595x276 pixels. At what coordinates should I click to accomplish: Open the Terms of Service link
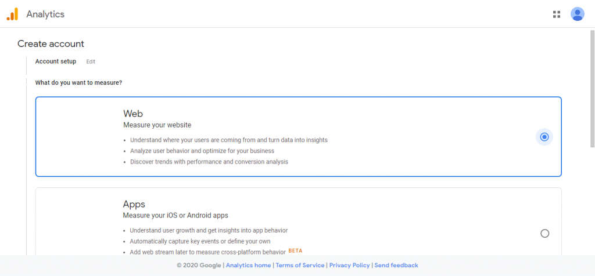pyautogui.click(x=300, y=266)
